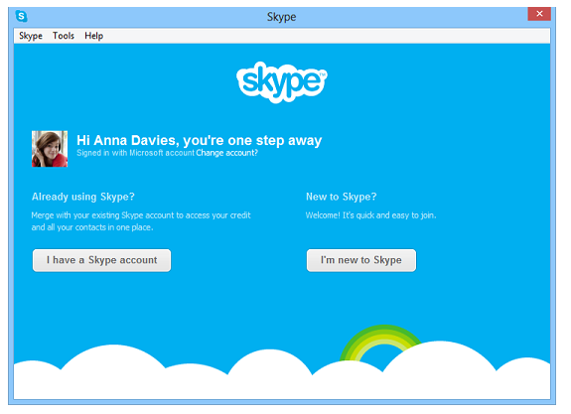Click the rainbow graphic behind the clouds
The width and height of the screenshot is (571, 414).
380,342
